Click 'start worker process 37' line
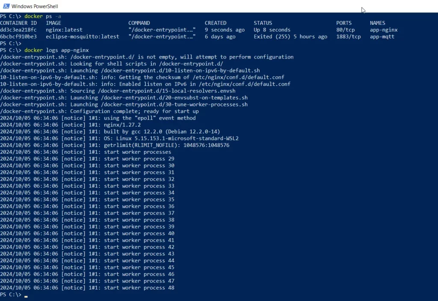 (x=87, y=213)
